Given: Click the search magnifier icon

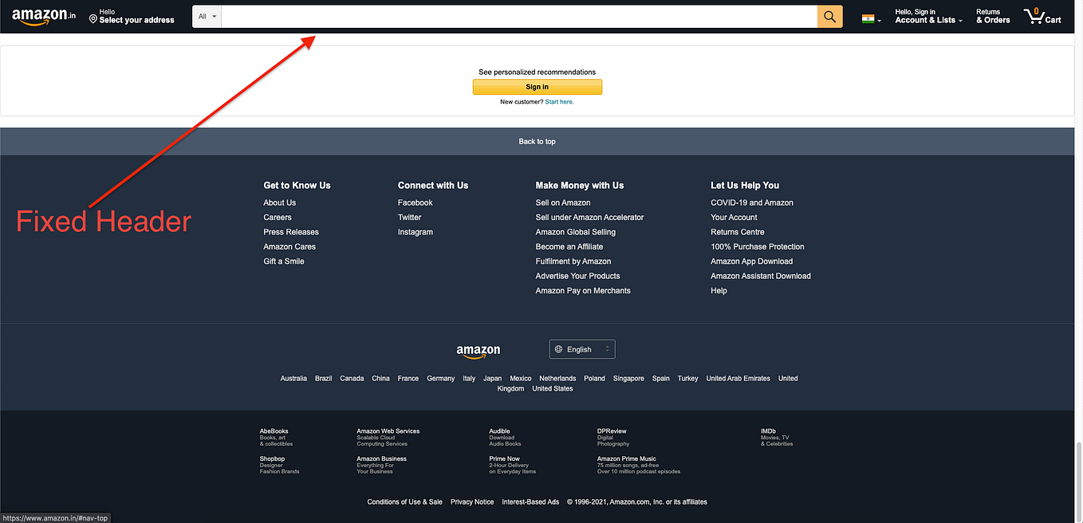Looking at the screenshot, I should coord(829,15).
